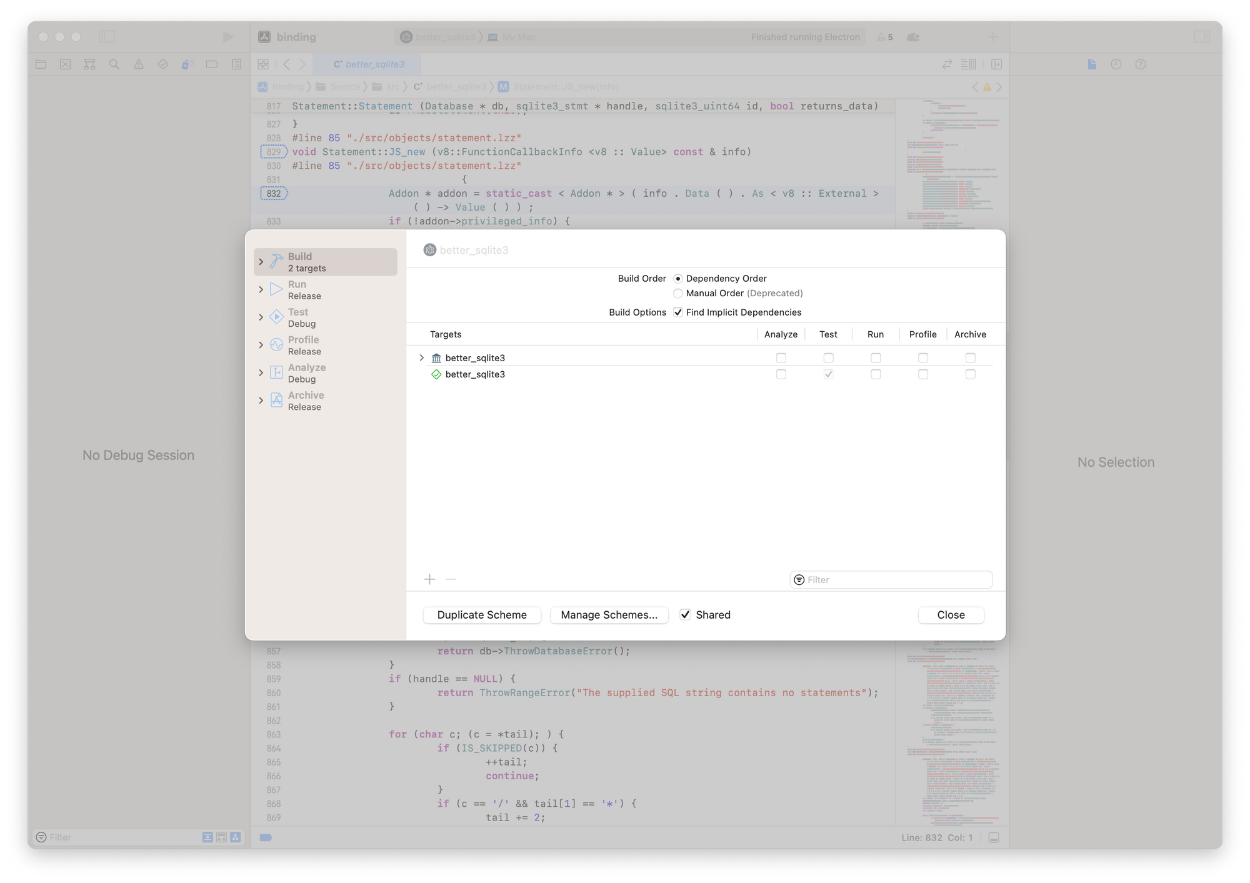Click the Duplicate Scheme button
This screenshot has width=1250, height=883.
click(x=482, y=615)
